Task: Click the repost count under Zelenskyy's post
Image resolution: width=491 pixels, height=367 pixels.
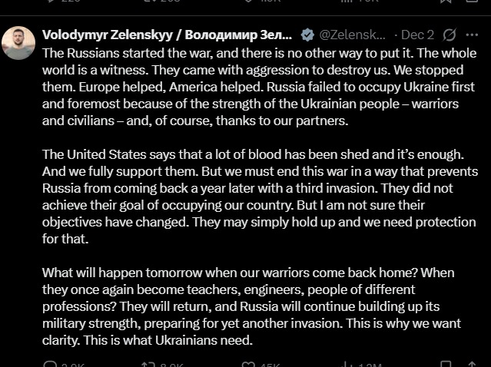Action: pos(173,365)
